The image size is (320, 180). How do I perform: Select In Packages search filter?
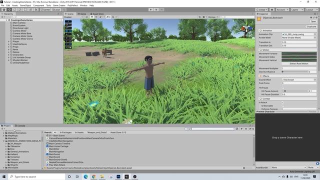(65, 132)
